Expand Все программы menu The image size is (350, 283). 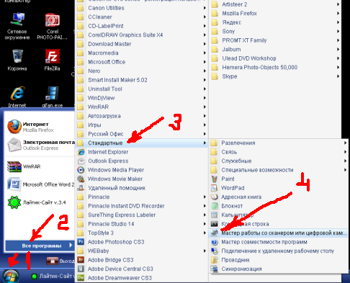[x=40, y=246]
